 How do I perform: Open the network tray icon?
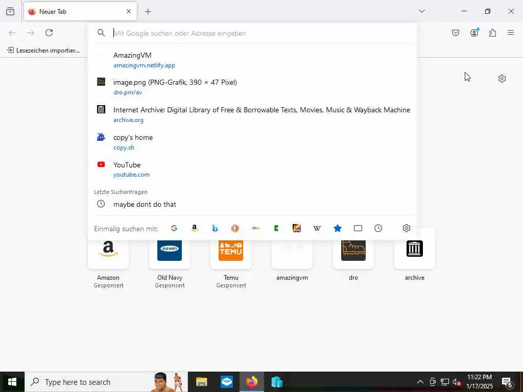point(445,382)
